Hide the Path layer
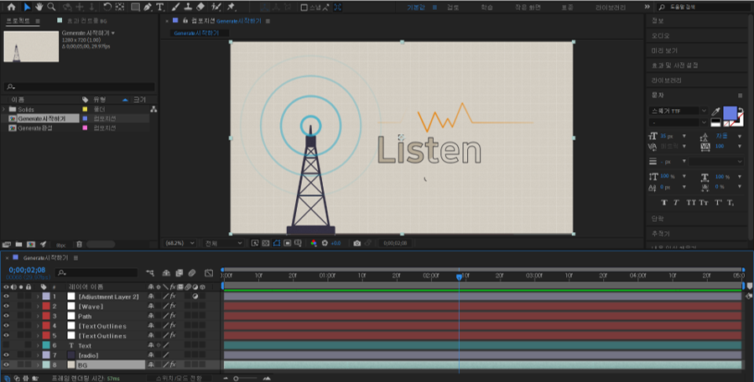 pyautogui.click(x=6, y=316)
